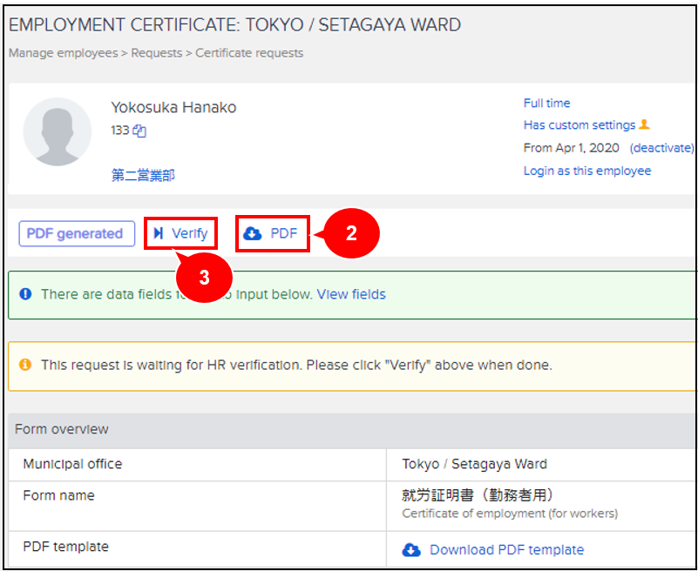Navigate to the Requests breadcrumb
Image resolution: width=698 pixels, height=571 pixels.
coord(157,53)
